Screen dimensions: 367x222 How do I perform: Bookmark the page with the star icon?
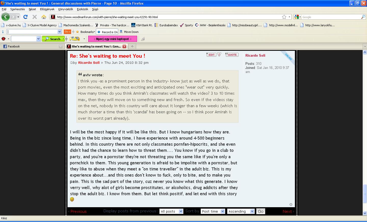(284, 17)
